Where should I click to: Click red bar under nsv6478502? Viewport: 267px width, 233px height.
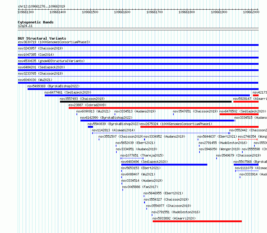click(x=239, y=114)
